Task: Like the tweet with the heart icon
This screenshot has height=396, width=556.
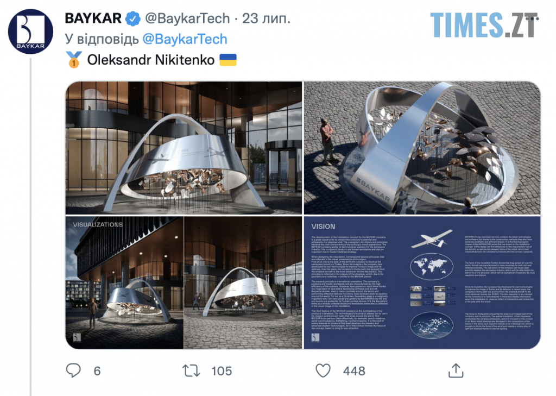Action: point(323,370)
